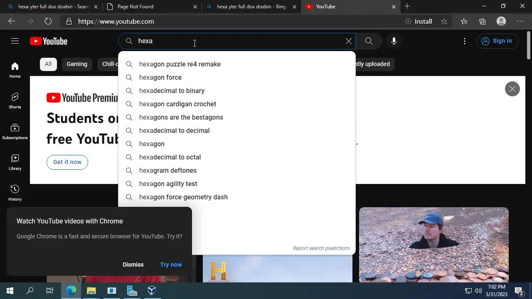Close the YouTube browser tab
Viewport: 532px width, 299px height.
click(x=394, y=7)
